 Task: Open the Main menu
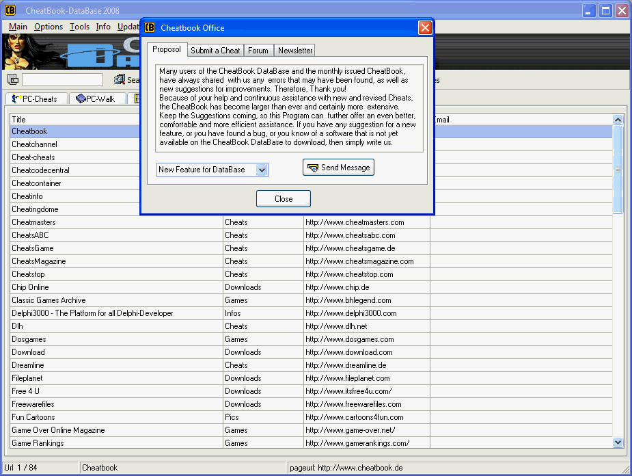pyautogui.click(x=18, y=27)
